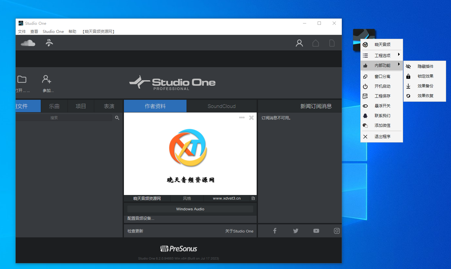The width and height of the screenshot is (451, 269).
Task: Select 添加微信 WeChat entry
Action: (x=382, y=126)
